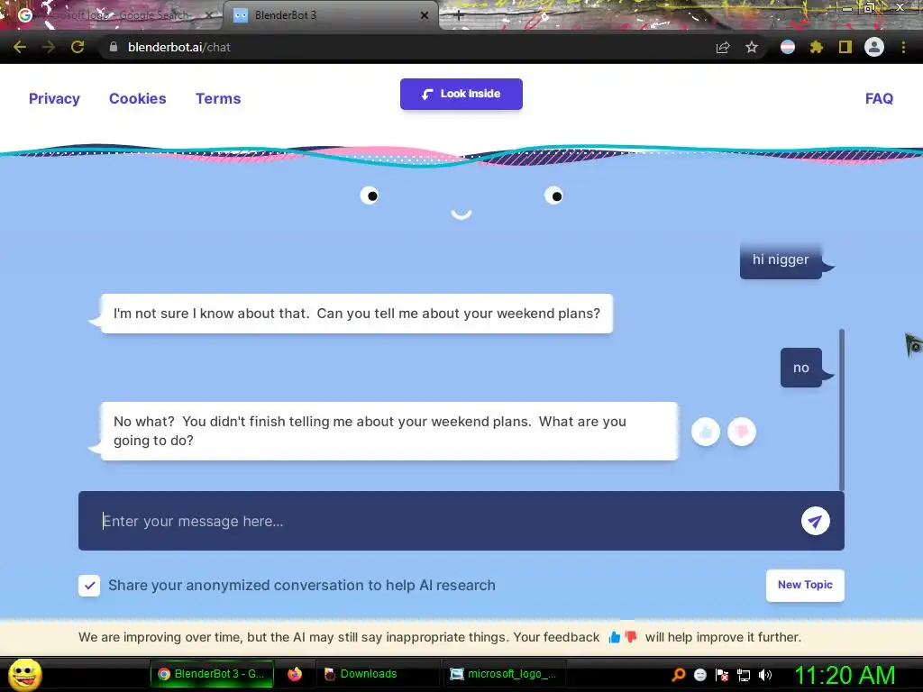Screen dimensions: 923x692
Task: Open the FAQ link
Action: pyautogui.click(x=879, y=98)
